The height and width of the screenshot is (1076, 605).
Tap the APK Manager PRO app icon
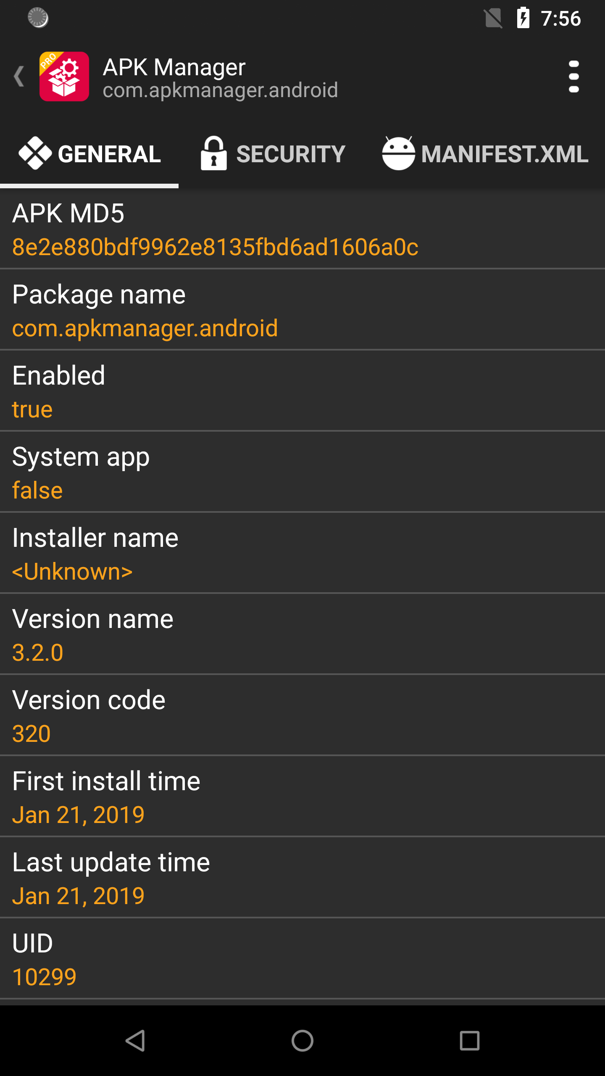tap(64, 76)
